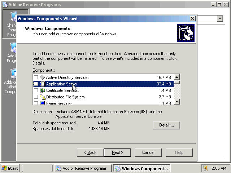Click the E-mail Services component icon

pyautogui.click(x=42, y=103)
